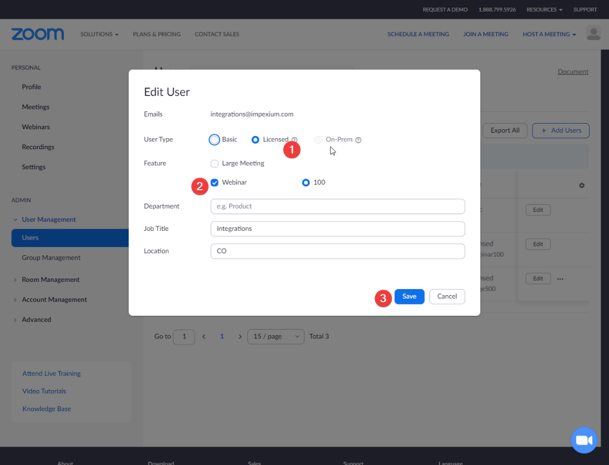Click Add Users button
609x465 pixels.
560,130
